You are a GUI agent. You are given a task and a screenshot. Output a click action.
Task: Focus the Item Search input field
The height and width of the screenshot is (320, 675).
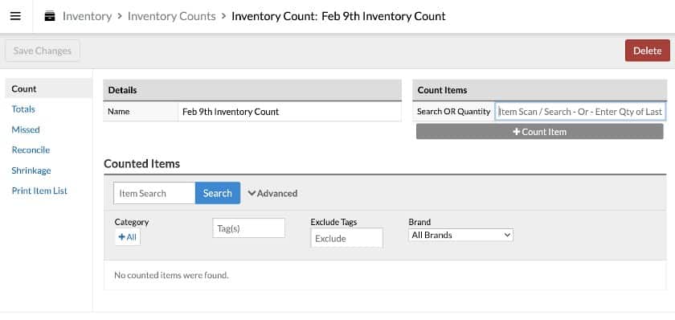click(x=154, y=193)
